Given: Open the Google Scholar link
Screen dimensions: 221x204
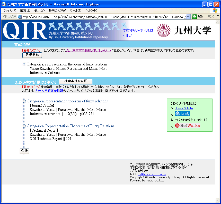Looking at the screenshot, I should pyautogui.click(x=184, y=108).
